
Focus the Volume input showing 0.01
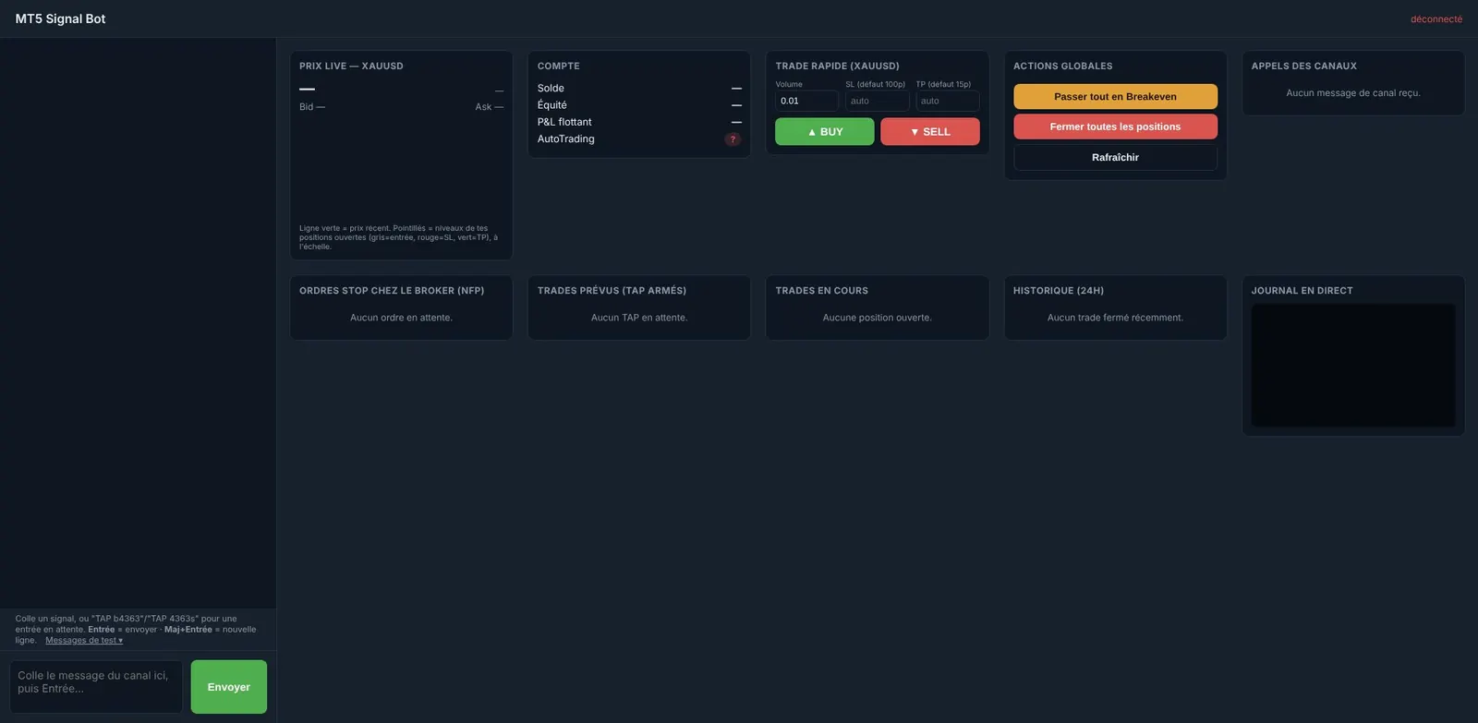806,101
